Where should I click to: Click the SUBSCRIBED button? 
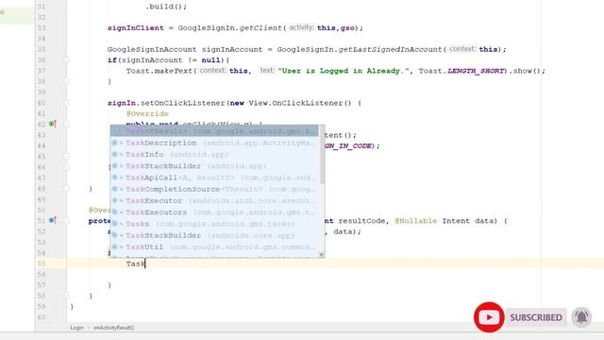pyautogui.click(x=536, y=317)
